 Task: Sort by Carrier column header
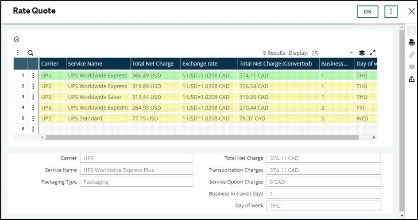pyautogui.click(x=53, y=64)
